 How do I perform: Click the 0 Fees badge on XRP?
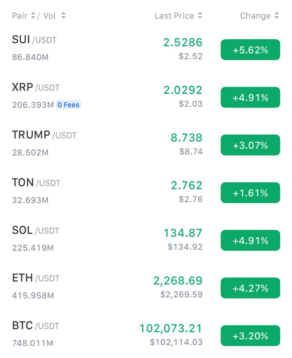[68, 105]
